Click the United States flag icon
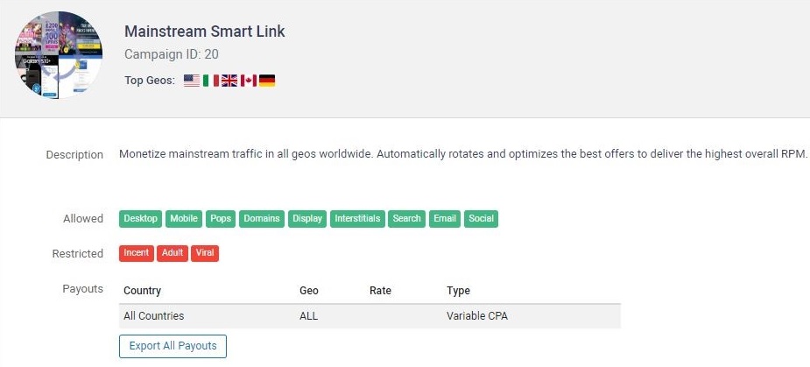The width and height of the screenshot is (810, 367). (x=192, y=81)
